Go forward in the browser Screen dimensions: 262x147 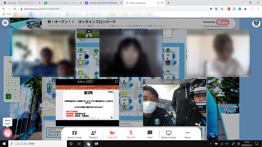tap(9, 9)
